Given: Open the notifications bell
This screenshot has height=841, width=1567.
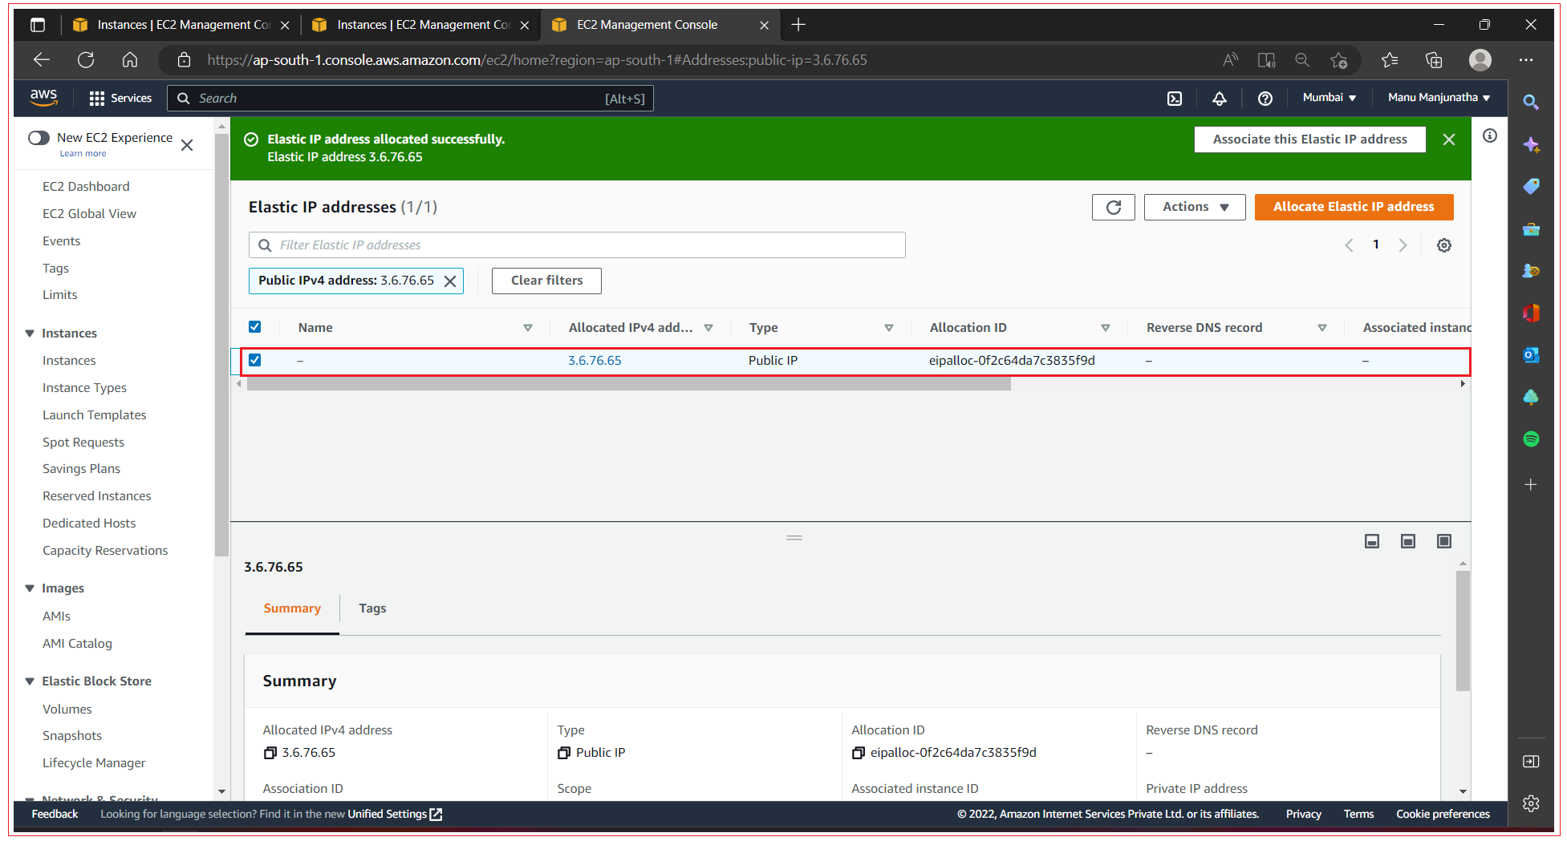Looking at the screenshot, I should click(x=1220, y=98).
